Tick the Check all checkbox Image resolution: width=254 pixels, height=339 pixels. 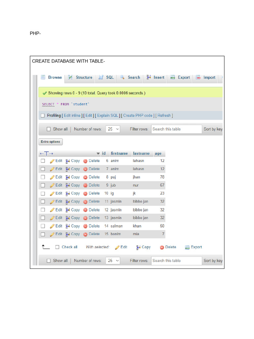[57, 247]
